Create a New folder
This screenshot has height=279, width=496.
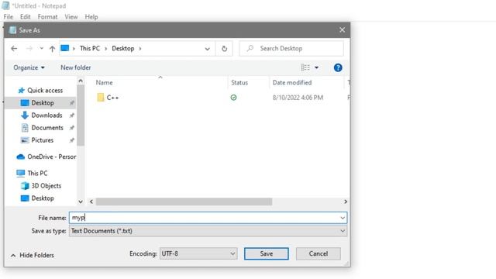tap(76, 67)
